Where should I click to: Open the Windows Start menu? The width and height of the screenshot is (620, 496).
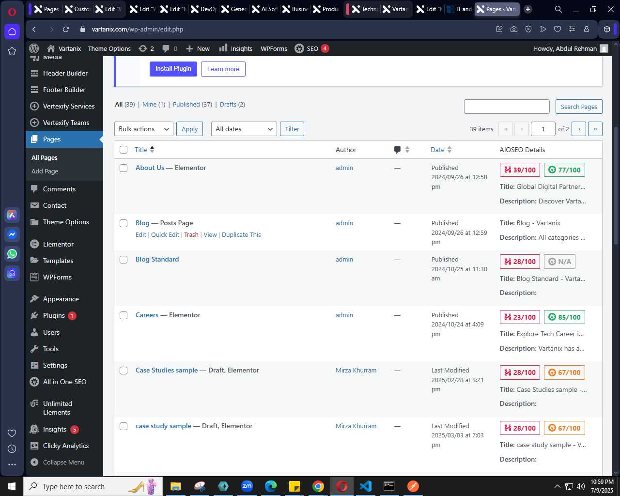click(12, 486)
